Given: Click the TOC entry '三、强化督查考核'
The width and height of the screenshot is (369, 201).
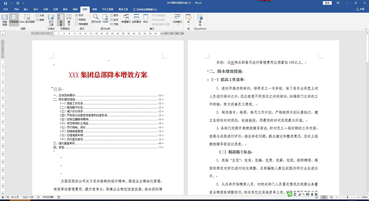Looking at the screenshot, I should pos(64,143).
